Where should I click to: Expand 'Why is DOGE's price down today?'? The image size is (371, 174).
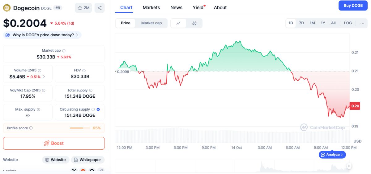tap(42, 35)
